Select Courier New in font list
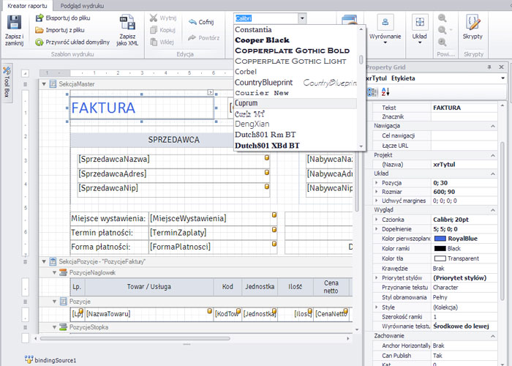 point(261,93)
